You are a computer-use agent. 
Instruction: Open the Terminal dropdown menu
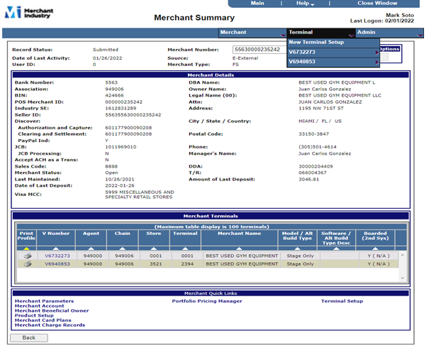tap(321, 33)
